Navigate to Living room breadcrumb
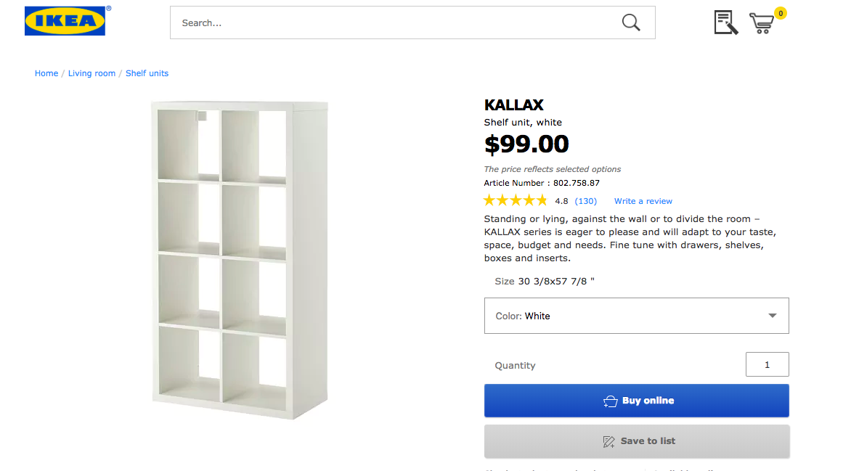The width and height of the screenshot is (859, 471). (91, 73)
